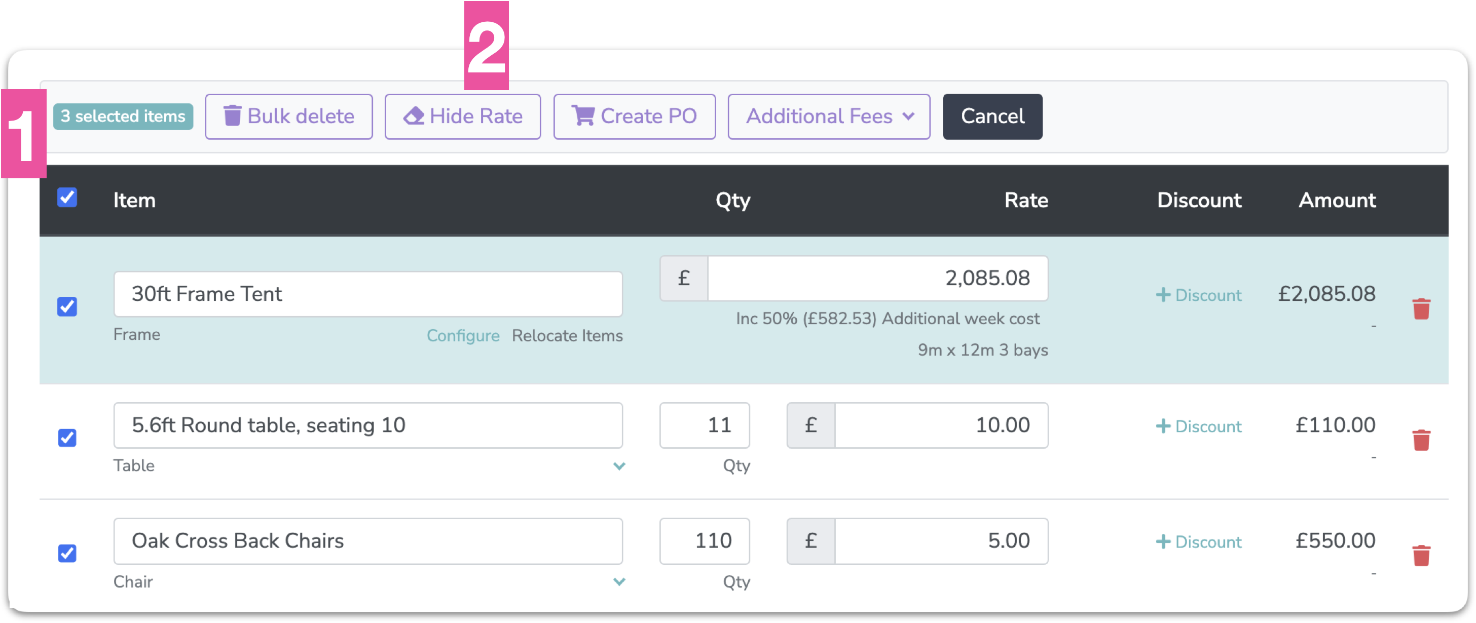Click the Relocate Items link
This screenshot has width=1476, height=623.
(x=567, y=335)
